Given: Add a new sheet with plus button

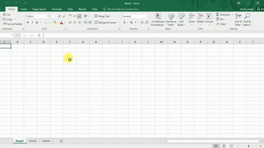Looking at the screenshot, I should (61, 141).
